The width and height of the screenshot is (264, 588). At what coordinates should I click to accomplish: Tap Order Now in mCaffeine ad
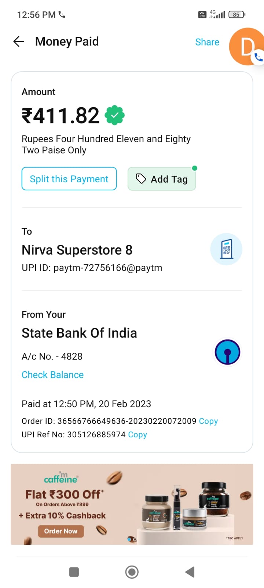click(x=61, y=531)
